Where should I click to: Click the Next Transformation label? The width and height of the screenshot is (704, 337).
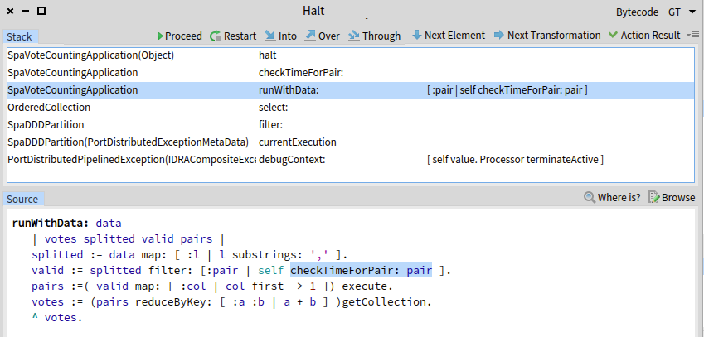coord(553,35)
